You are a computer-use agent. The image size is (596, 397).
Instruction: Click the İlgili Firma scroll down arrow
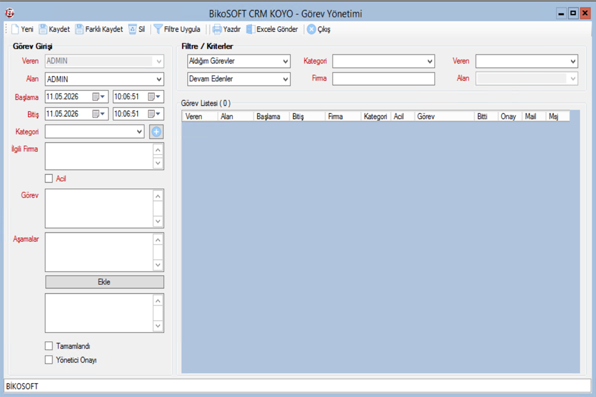[x=158, y=163]
